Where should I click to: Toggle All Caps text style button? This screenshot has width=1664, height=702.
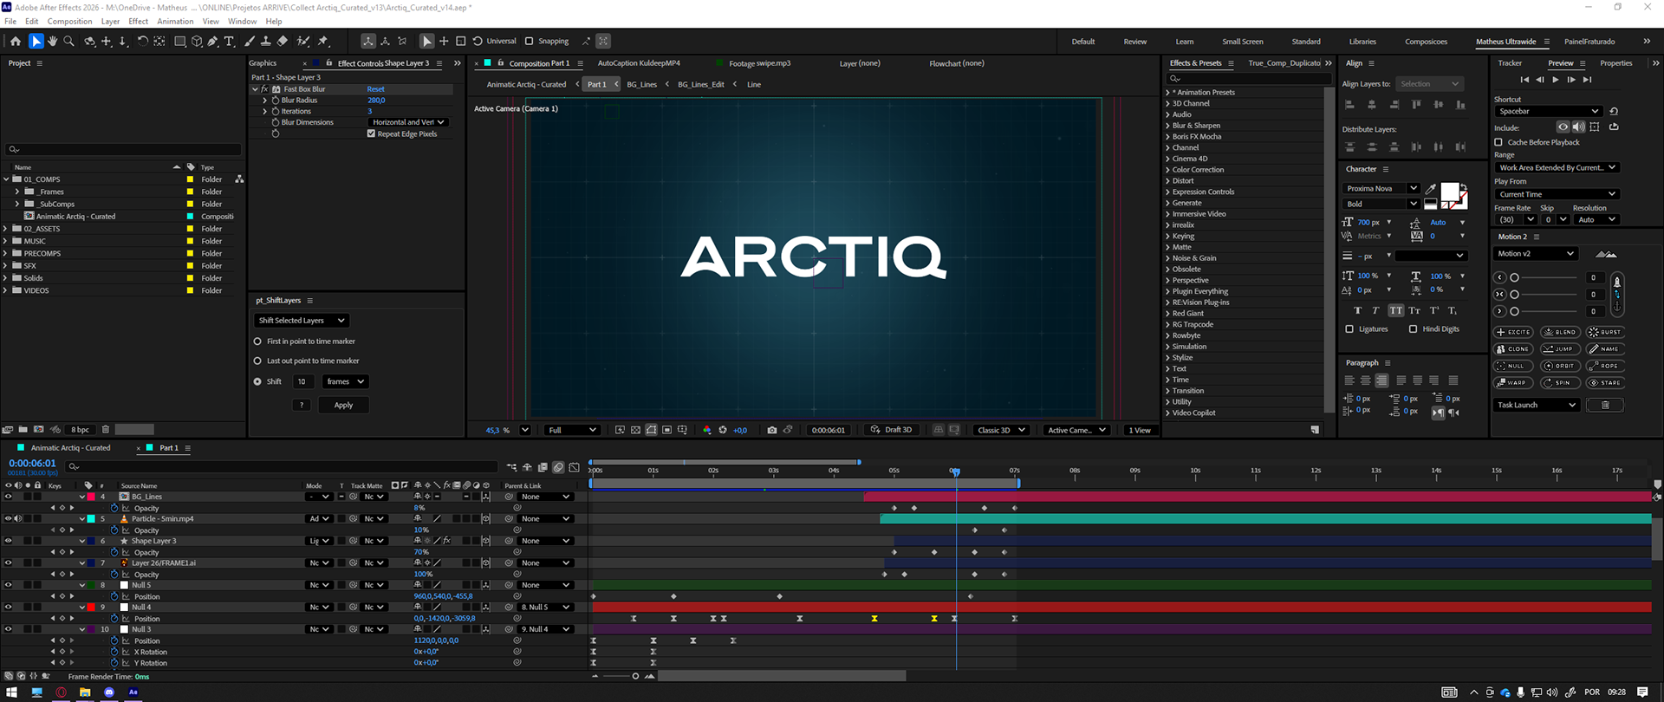(1395, 310)
